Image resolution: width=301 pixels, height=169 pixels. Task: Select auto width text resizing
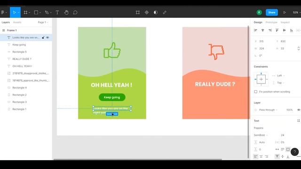pos(277,149)
